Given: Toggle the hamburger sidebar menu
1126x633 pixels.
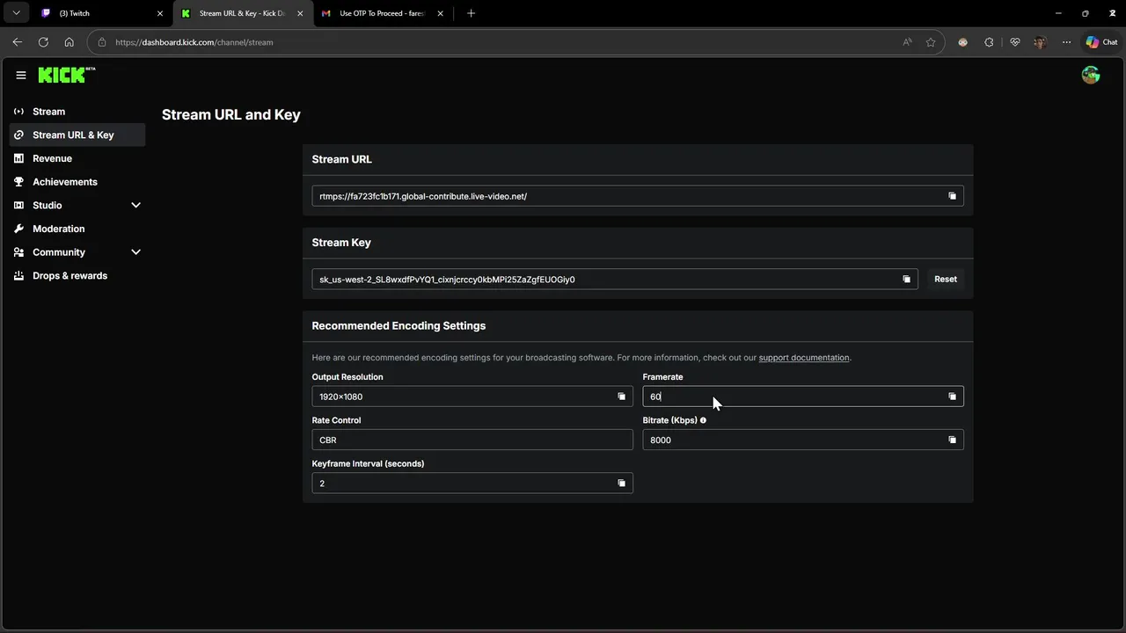Looking at the screenshot, I should [21, 76].
